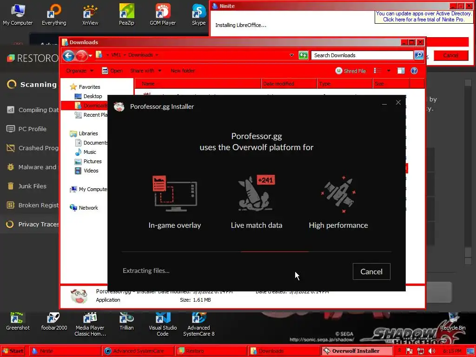Sort files by Date modified column
The width and height of the screenshot is (476, 357).
coord(289,84)
